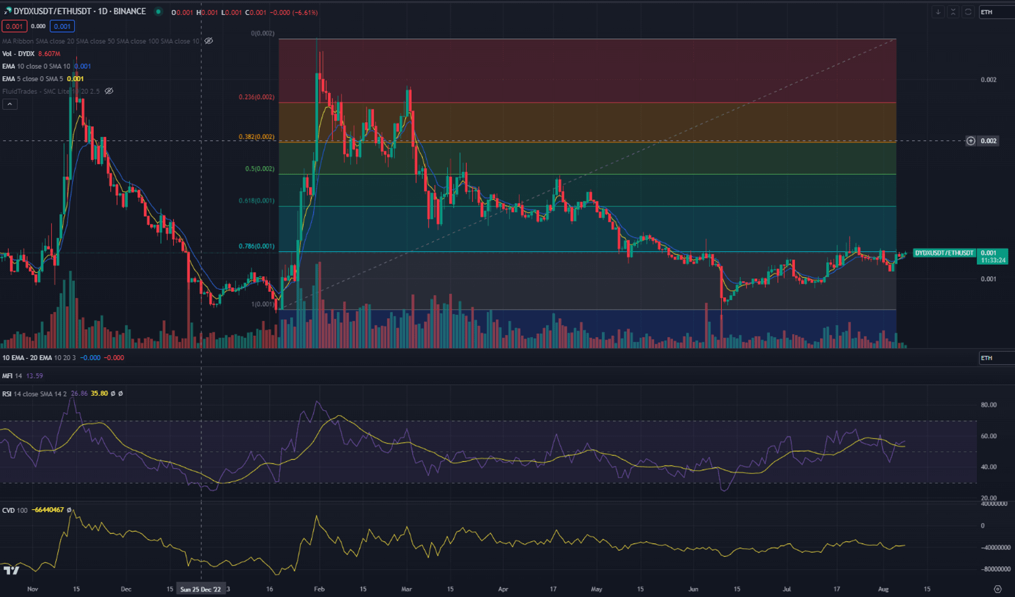The image size is (1015, 597).
Task: Click the 8.607M volume value
Action: click(x=49, y=53)
